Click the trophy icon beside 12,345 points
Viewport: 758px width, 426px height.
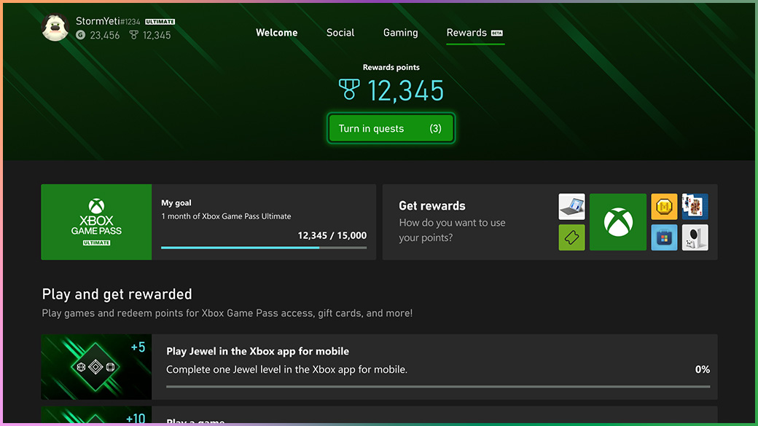tap(132, 35)
